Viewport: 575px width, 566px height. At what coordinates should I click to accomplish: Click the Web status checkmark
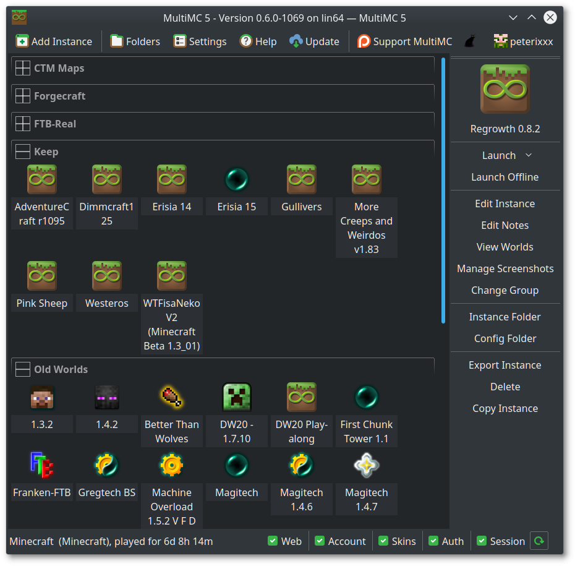(273, 541)
